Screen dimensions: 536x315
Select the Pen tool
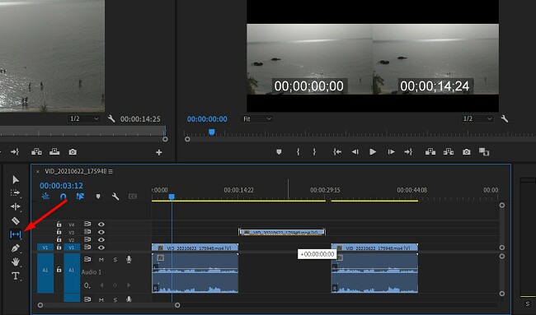(16, 248)
